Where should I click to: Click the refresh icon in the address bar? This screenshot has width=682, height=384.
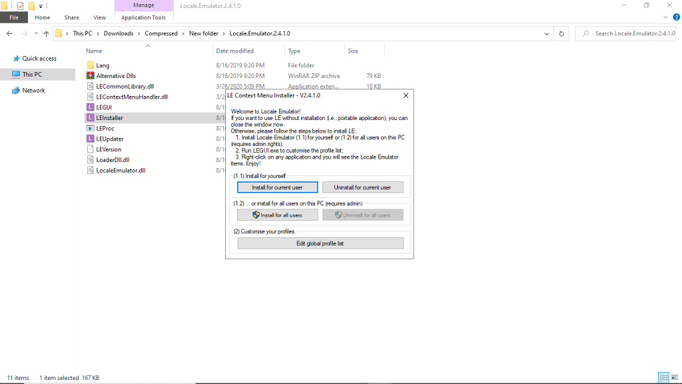560,33
